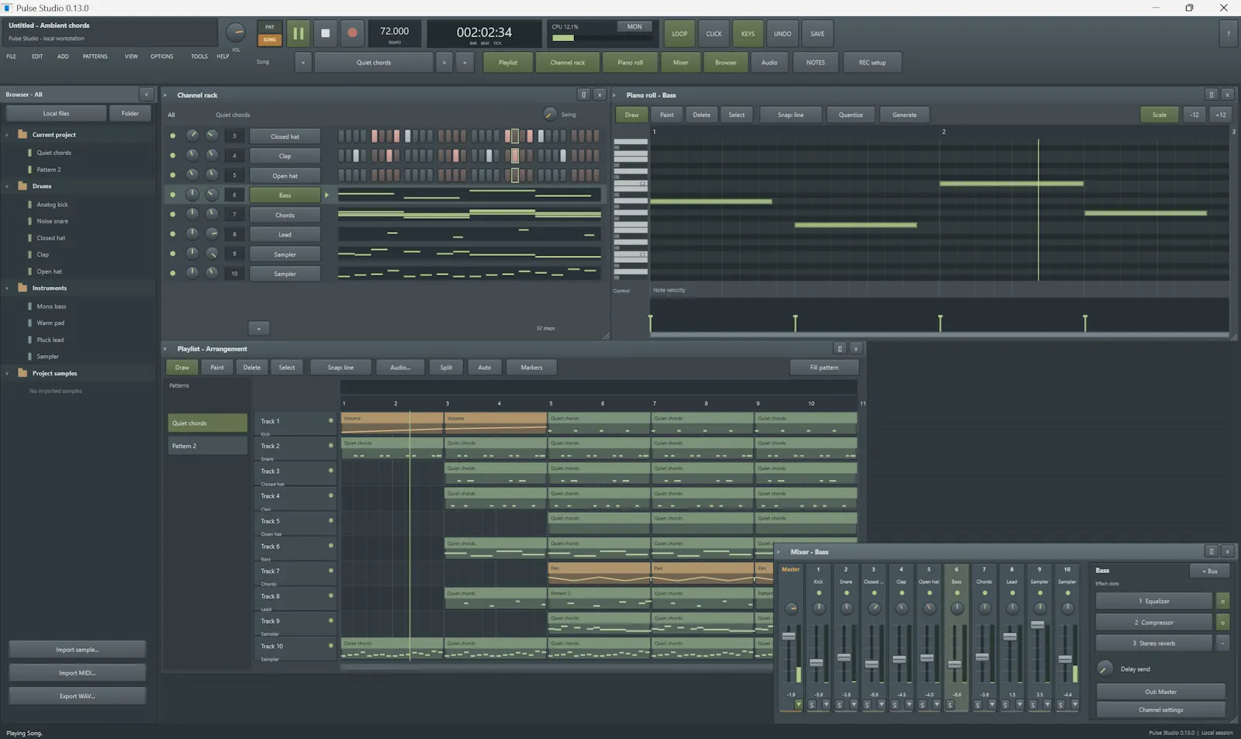Detach the Channel rack window
The width and height of the screenshot is (1241, 739).
(583, 95)
